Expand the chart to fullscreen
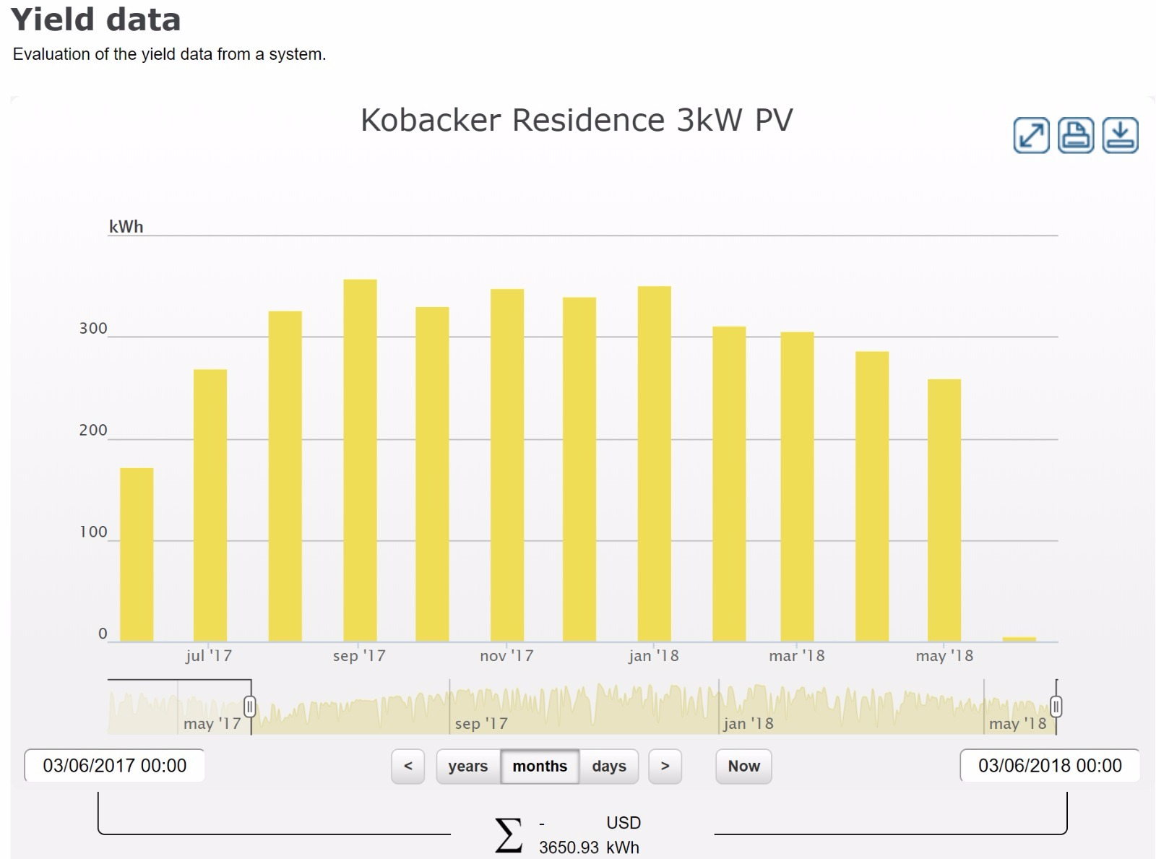This screenshot has width=1156, height=859. coord(1032,137)
